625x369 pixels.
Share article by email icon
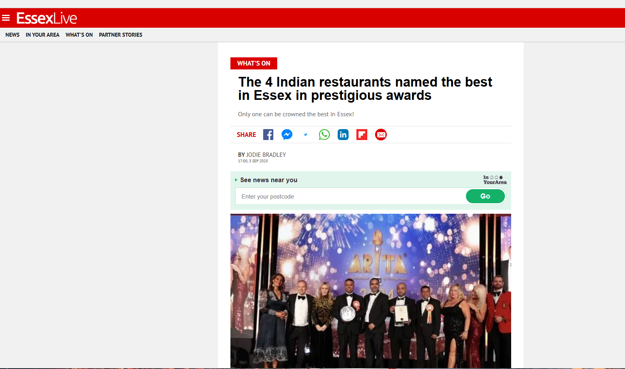point(381,135)
